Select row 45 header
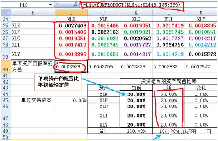The image size is (218, 141). (x=6, y=100)
